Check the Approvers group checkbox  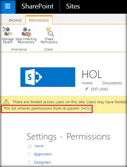point(29,154)
